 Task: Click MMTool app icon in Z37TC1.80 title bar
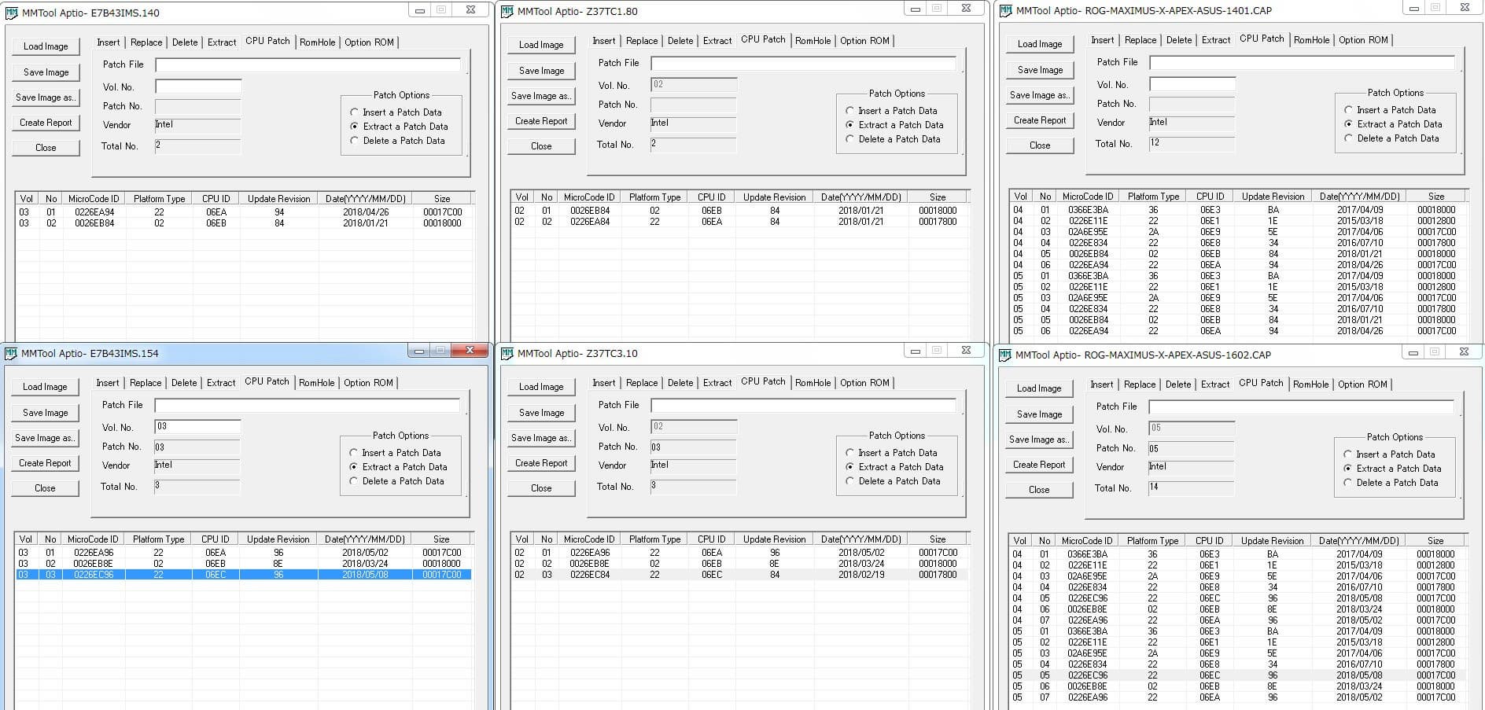507,11
